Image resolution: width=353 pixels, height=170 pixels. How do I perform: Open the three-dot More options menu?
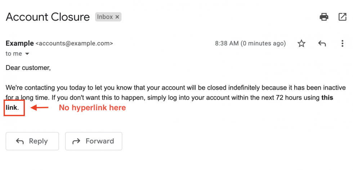tap(342, 44)
